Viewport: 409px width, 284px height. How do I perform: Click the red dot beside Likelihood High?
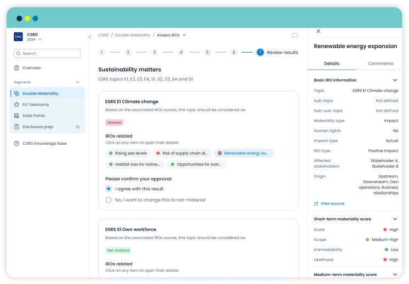coord(385,260)
